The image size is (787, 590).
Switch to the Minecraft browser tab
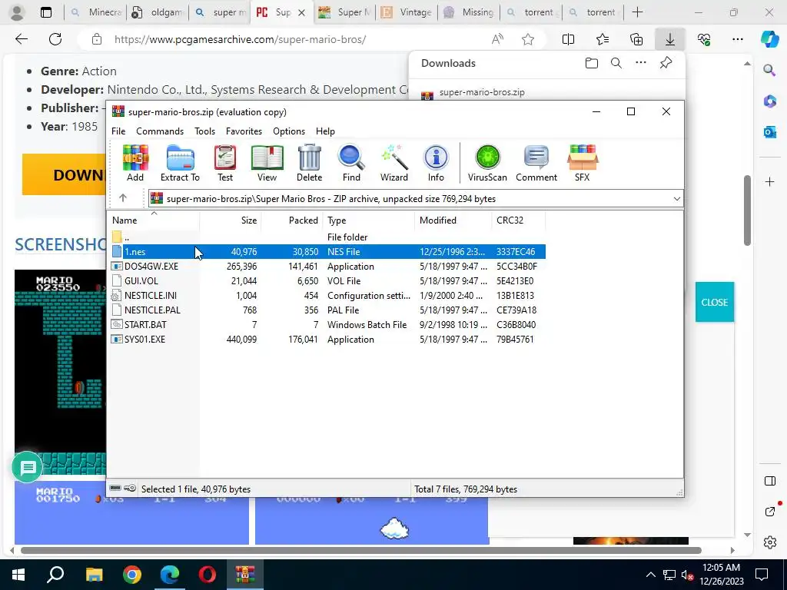[x=96, y=12]
